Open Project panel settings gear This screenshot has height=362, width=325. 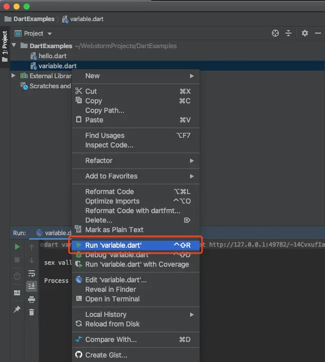point(305,33)
